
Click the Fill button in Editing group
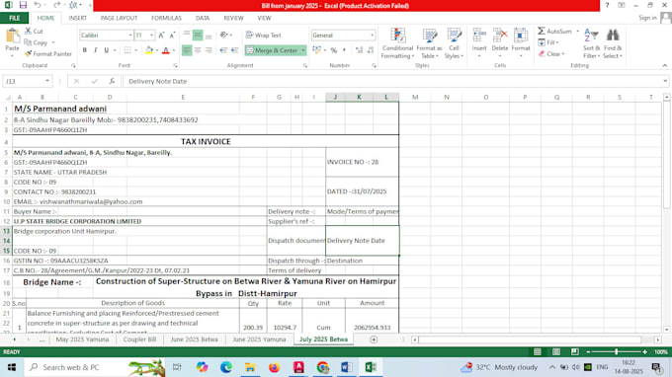(x=548, y=42)
